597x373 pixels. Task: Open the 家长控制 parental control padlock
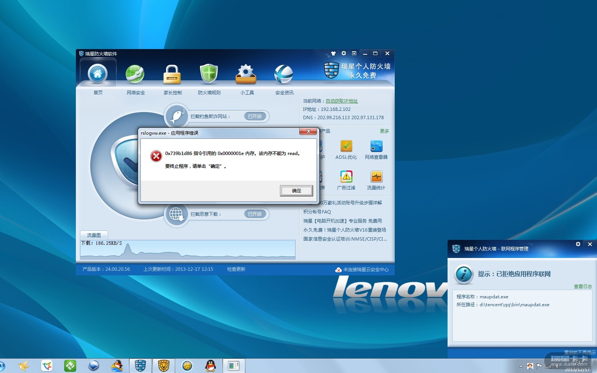point(172,74)
